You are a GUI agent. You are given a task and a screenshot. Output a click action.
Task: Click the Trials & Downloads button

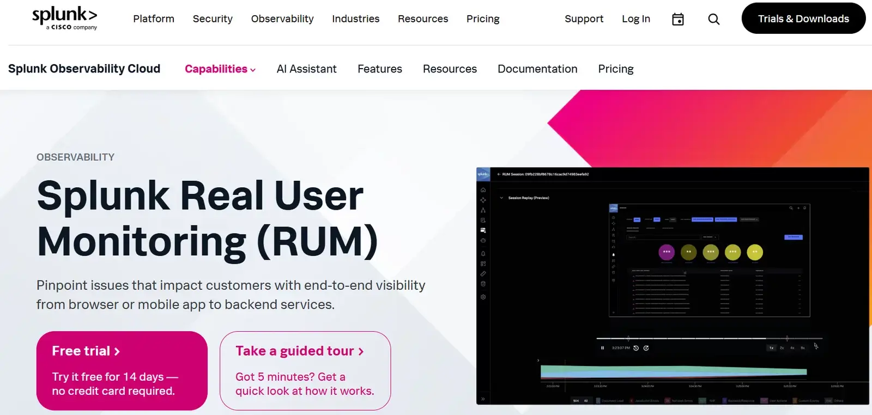(803, 19)
